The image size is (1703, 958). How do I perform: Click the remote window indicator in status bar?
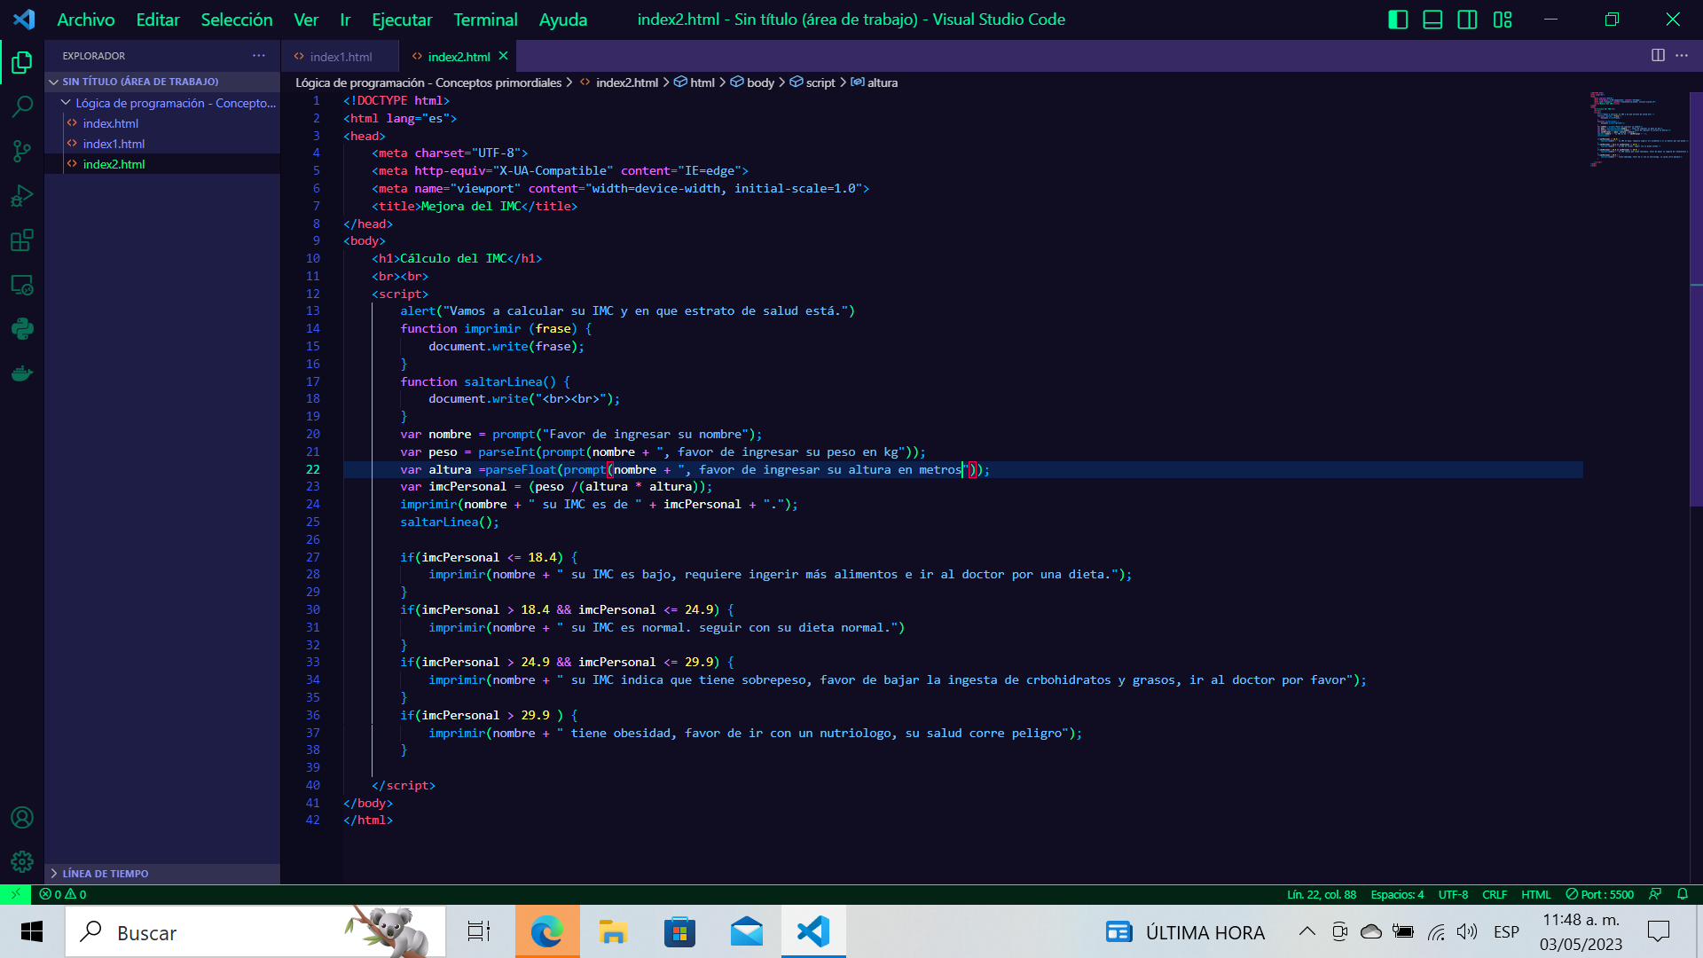pos(15,894)
